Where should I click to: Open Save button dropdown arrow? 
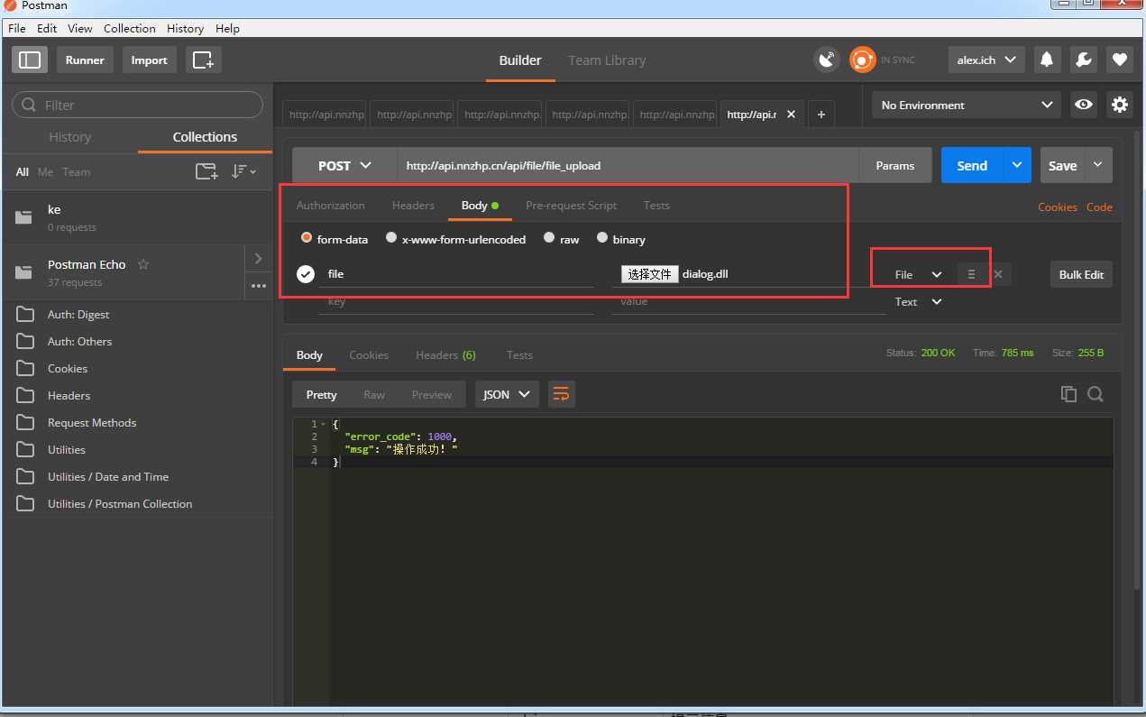coord(1098,165)
